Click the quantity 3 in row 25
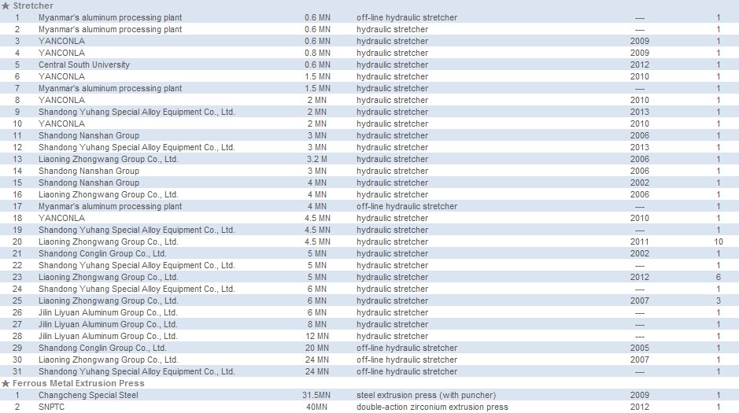 tap(719, 301)
